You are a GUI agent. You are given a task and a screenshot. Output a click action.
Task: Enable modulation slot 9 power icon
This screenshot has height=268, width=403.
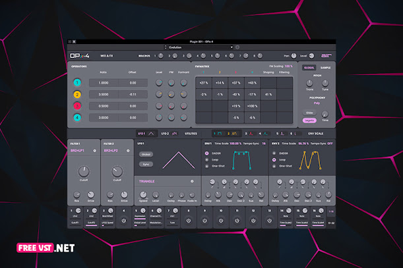(204, 221)
